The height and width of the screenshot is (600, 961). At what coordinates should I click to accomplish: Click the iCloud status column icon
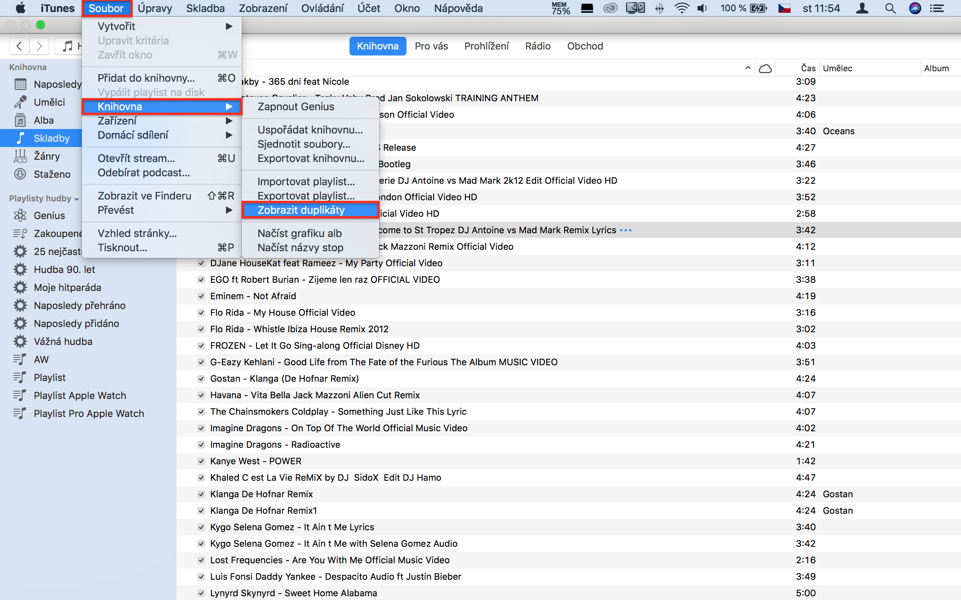[x=765, y=68]
